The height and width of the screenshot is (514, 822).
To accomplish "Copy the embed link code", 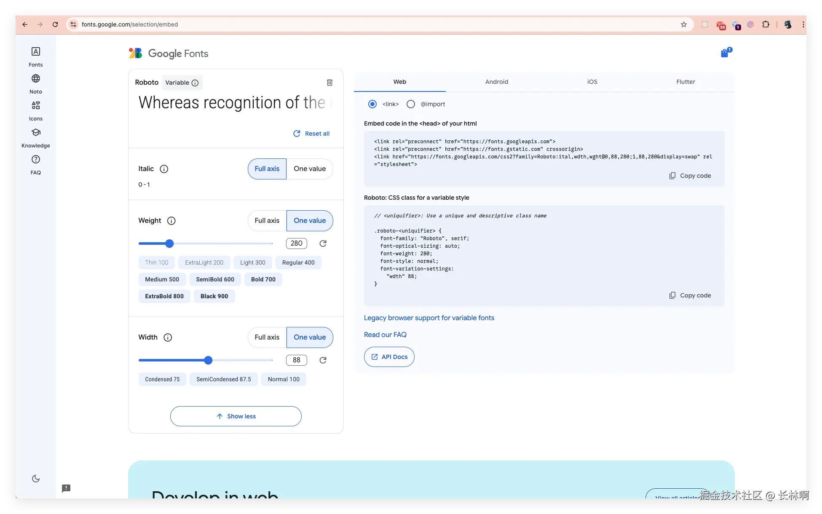I will (690, 176).
